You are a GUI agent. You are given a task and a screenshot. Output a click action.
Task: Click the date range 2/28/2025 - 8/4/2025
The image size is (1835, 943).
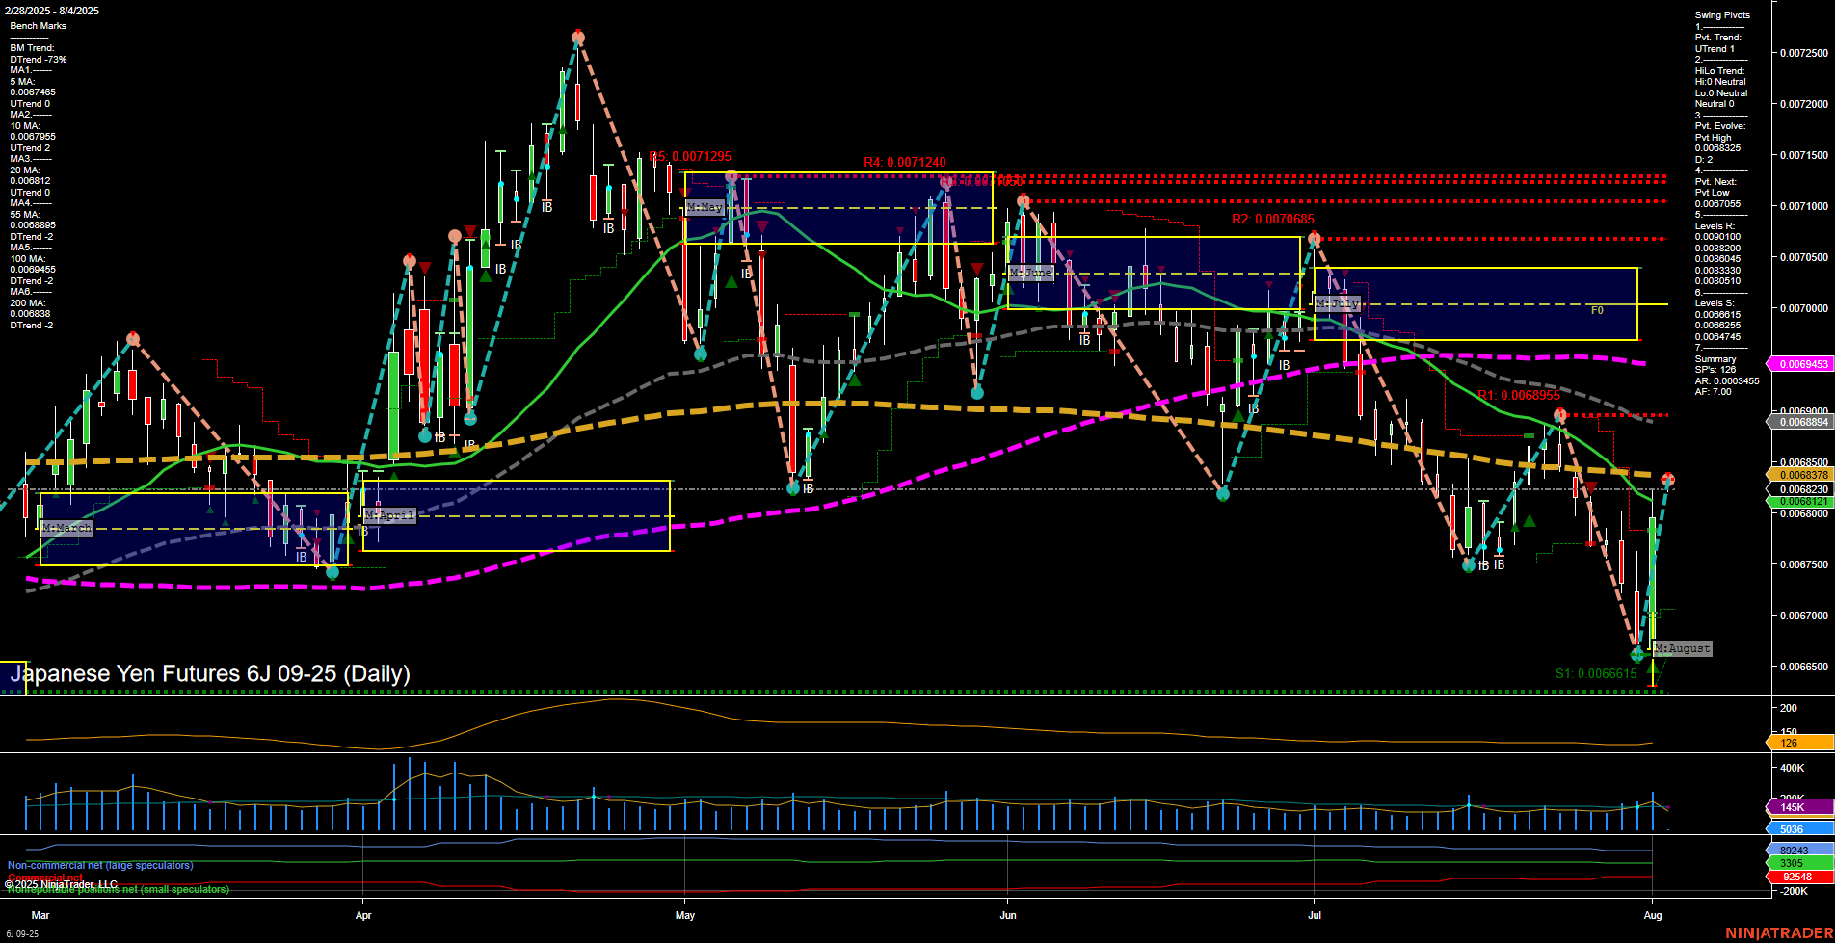[54, 11]
